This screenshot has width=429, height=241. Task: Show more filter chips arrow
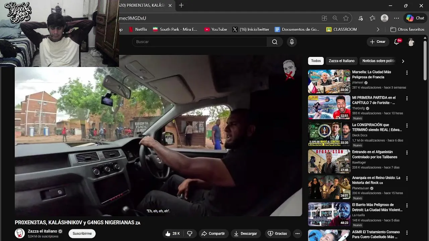403,61
